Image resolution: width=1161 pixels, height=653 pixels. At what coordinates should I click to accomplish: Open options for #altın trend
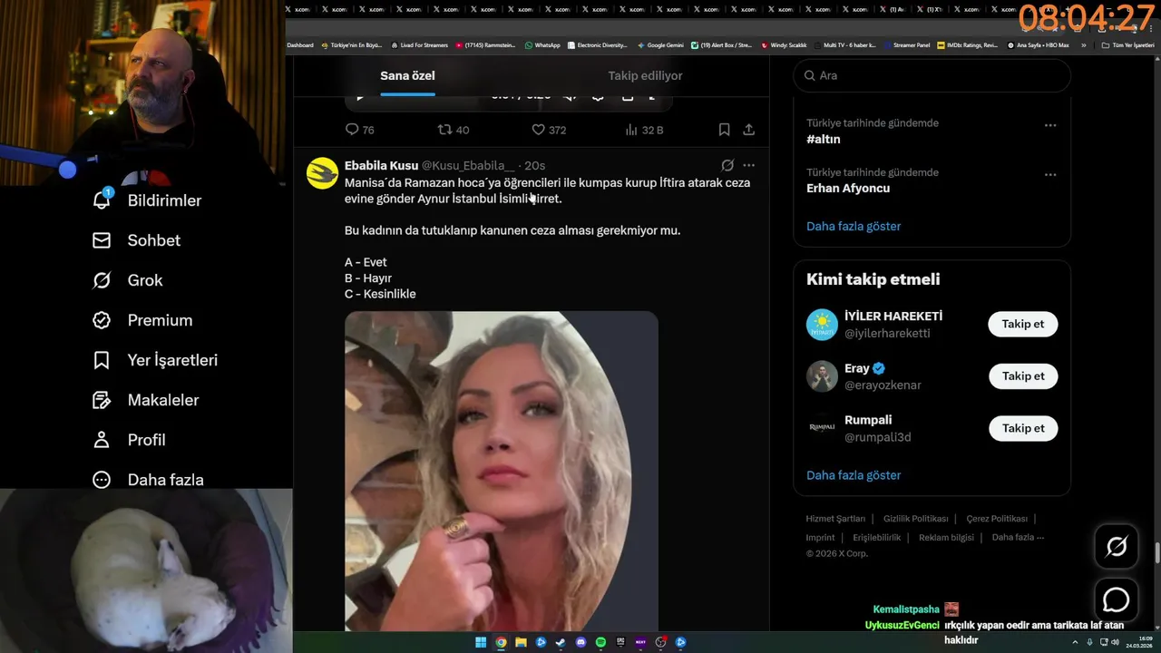(x=1050, y=125)
